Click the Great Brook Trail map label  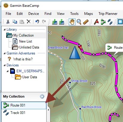(x=58, y=48)
